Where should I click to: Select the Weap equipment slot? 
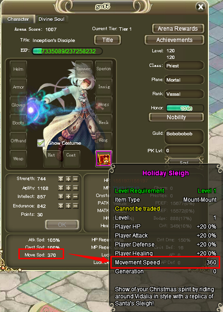pyautogui.click(x=18, y=158)
